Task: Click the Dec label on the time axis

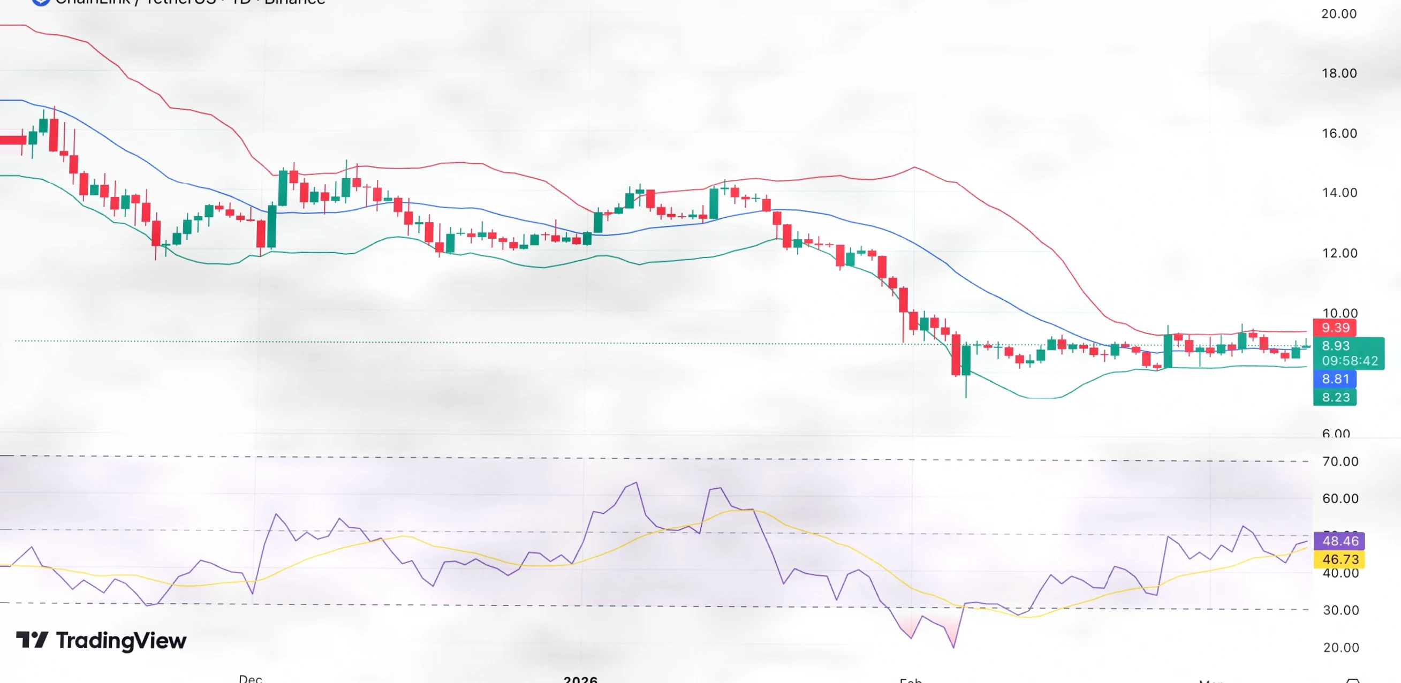Action: pyautogui.click(x=251, y=678)
